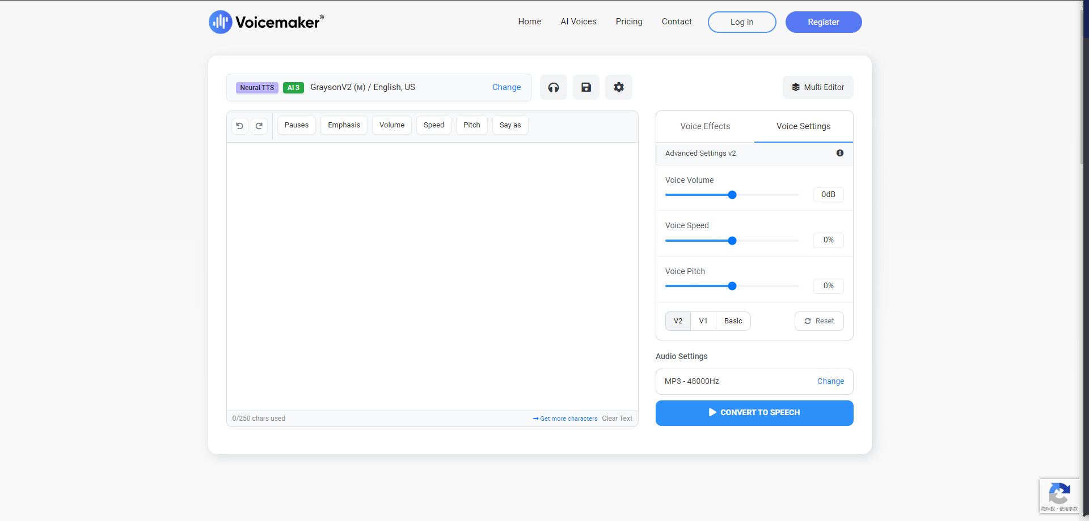This screenshot has height=521, width=1089.
Task: Click the Advanced Settings info icon
Action: [x=839, y=153]
